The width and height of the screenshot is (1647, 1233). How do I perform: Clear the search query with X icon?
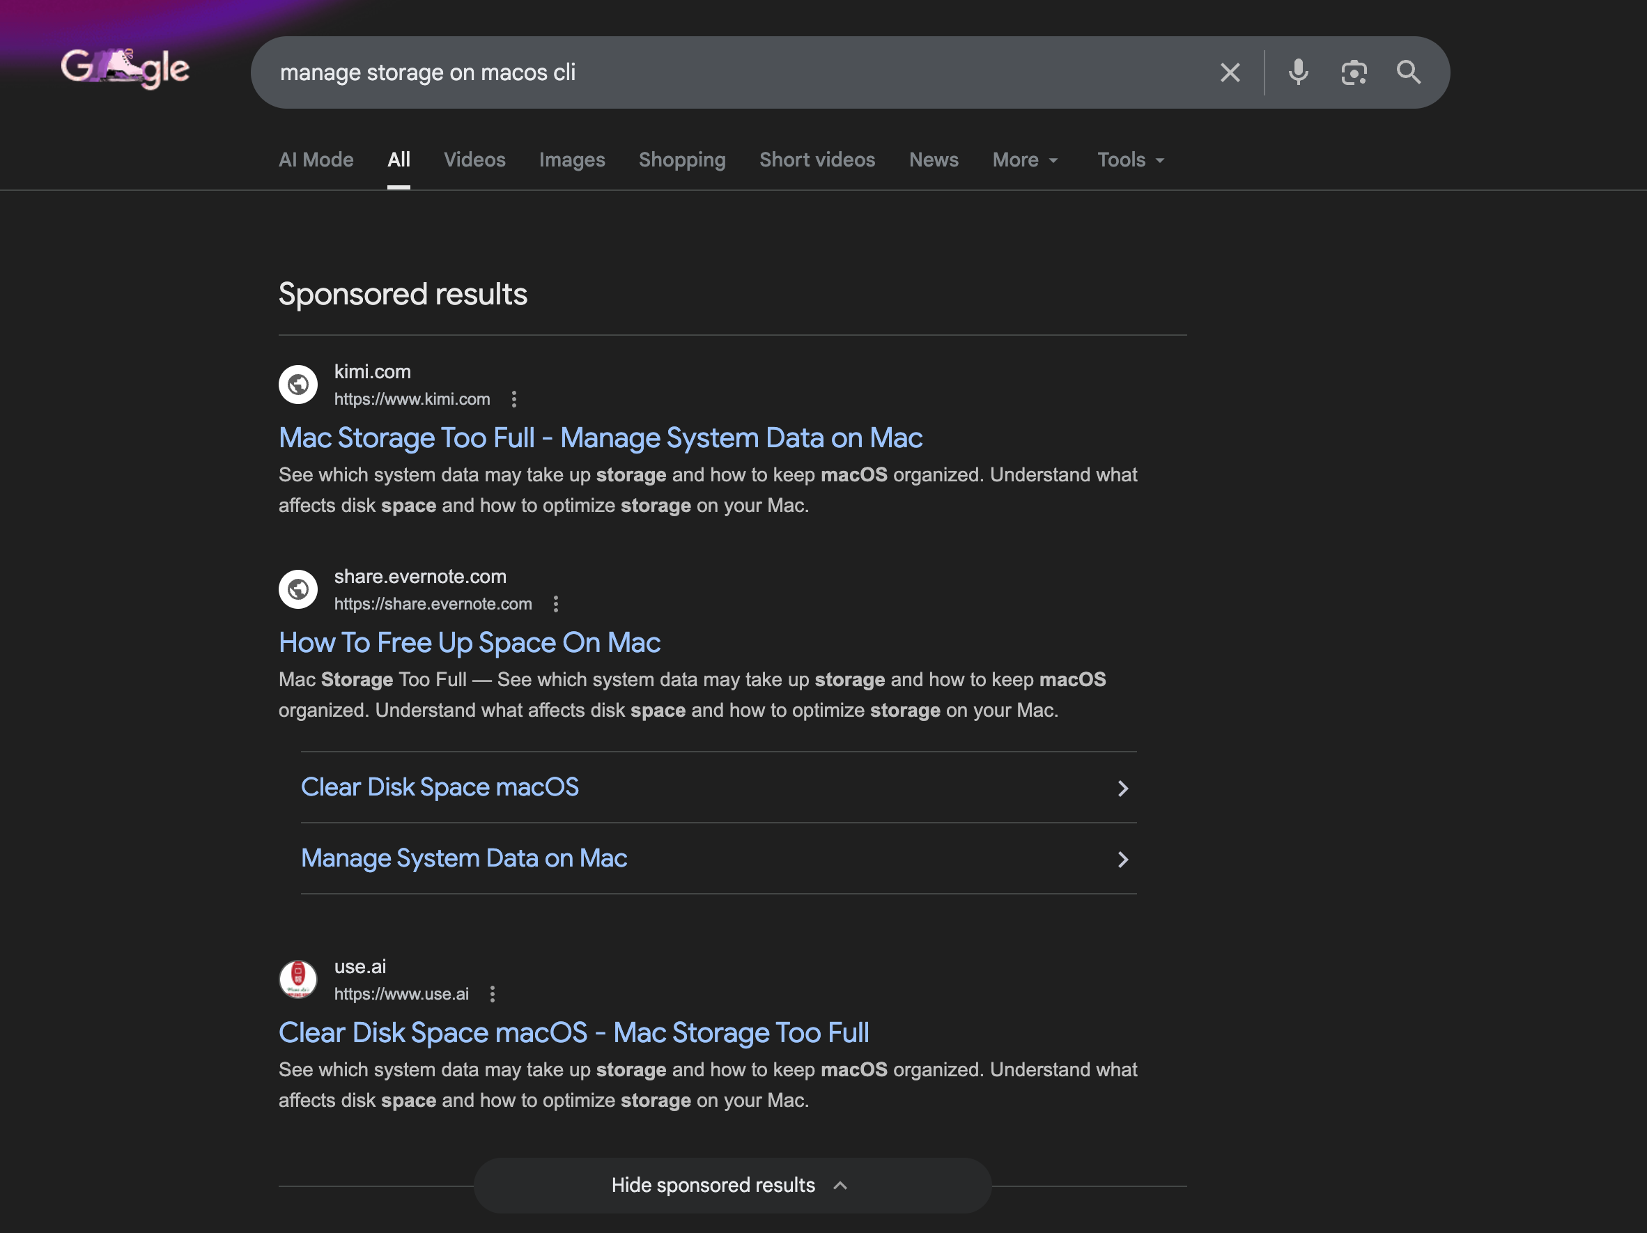click(x=1230, y=72)
